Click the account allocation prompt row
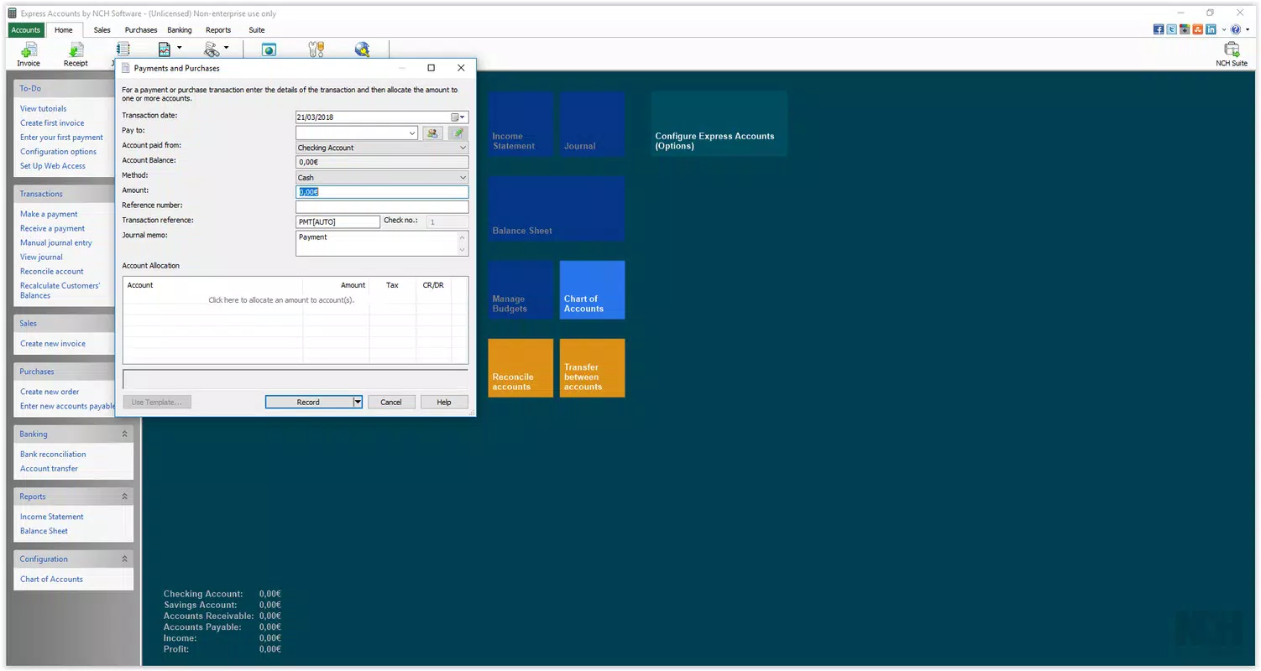 click(x=281, y=300)
